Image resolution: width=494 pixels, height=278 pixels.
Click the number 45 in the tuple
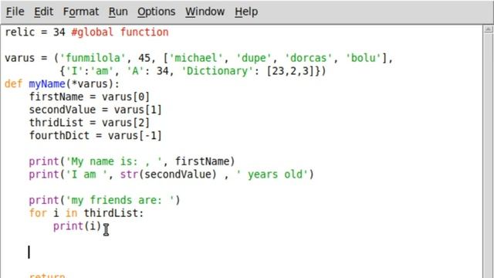144,58
